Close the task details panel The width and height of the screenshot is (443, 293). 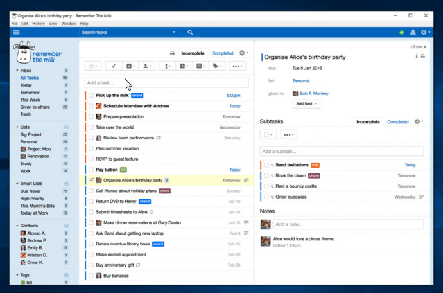[x=419, y=47]
